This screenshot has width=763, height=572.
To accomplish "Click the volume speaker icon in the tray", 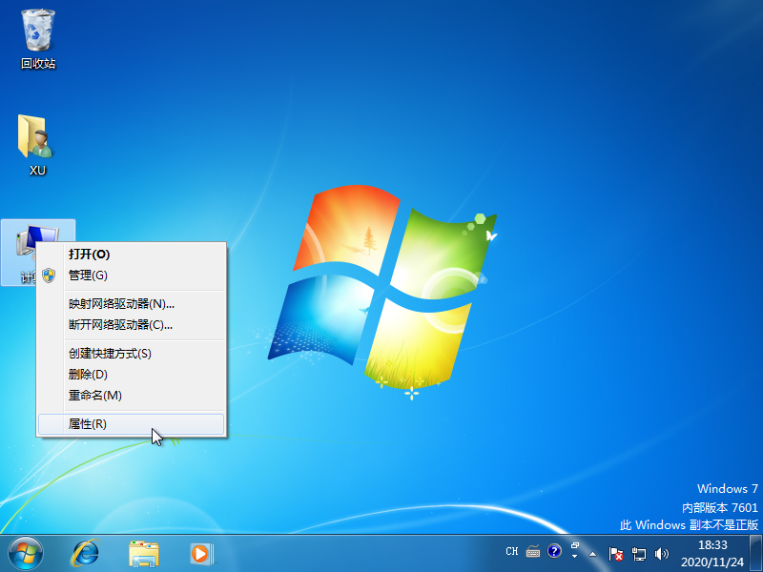I will pos(662,553).
